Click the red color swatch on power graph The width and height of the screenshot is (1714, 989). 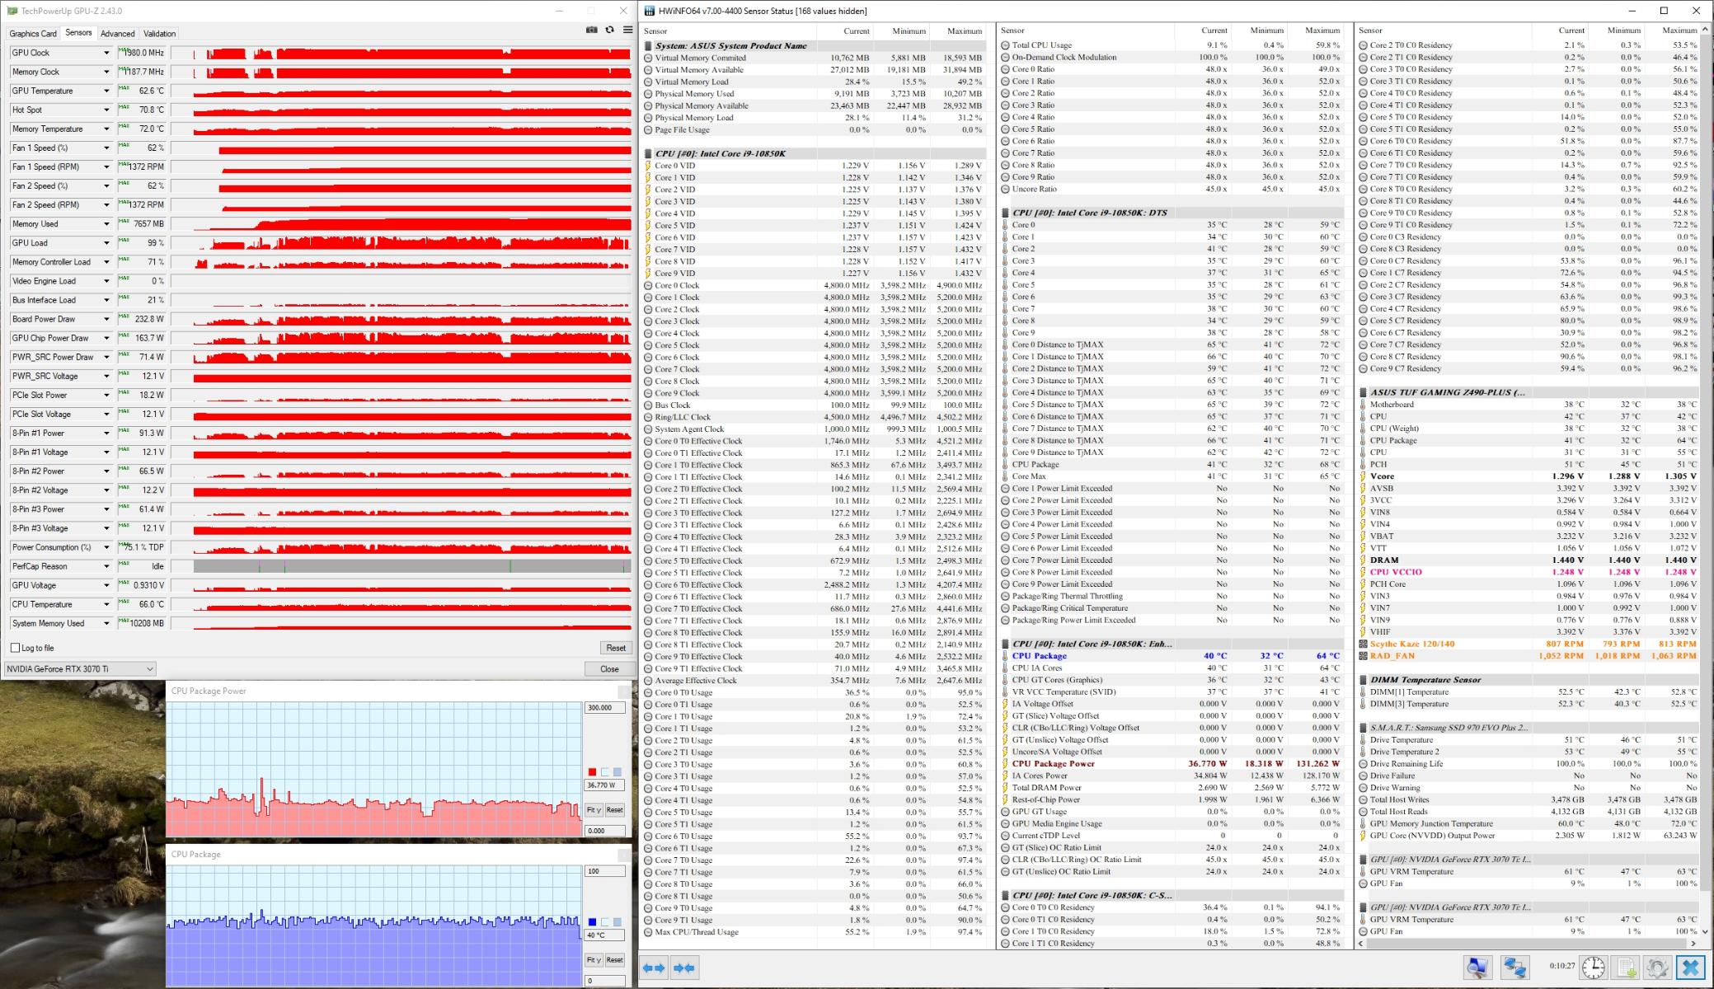591,772
